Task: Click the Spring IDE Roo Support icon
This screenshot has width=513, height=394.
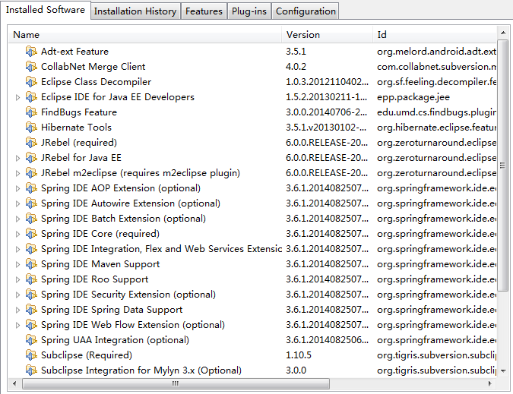Action: (x=31, y=279)
